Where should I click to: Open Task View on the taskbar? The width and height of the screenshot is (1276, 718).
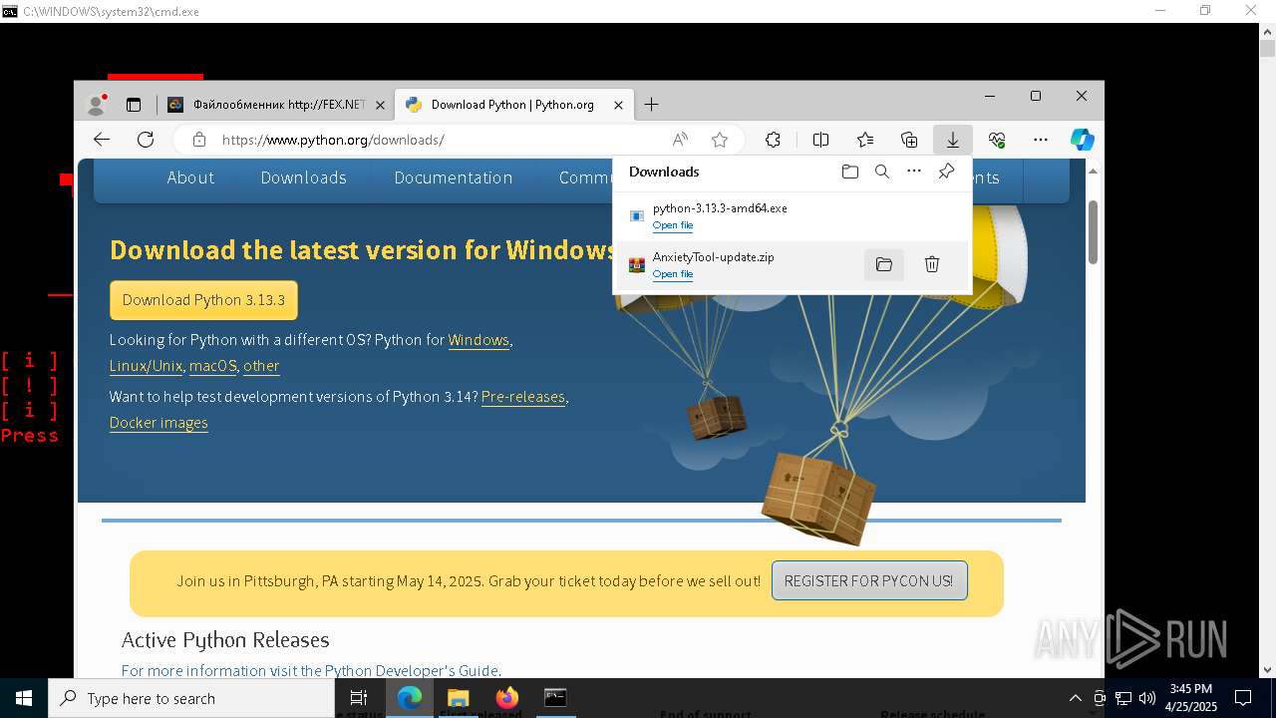coord(359,698)
